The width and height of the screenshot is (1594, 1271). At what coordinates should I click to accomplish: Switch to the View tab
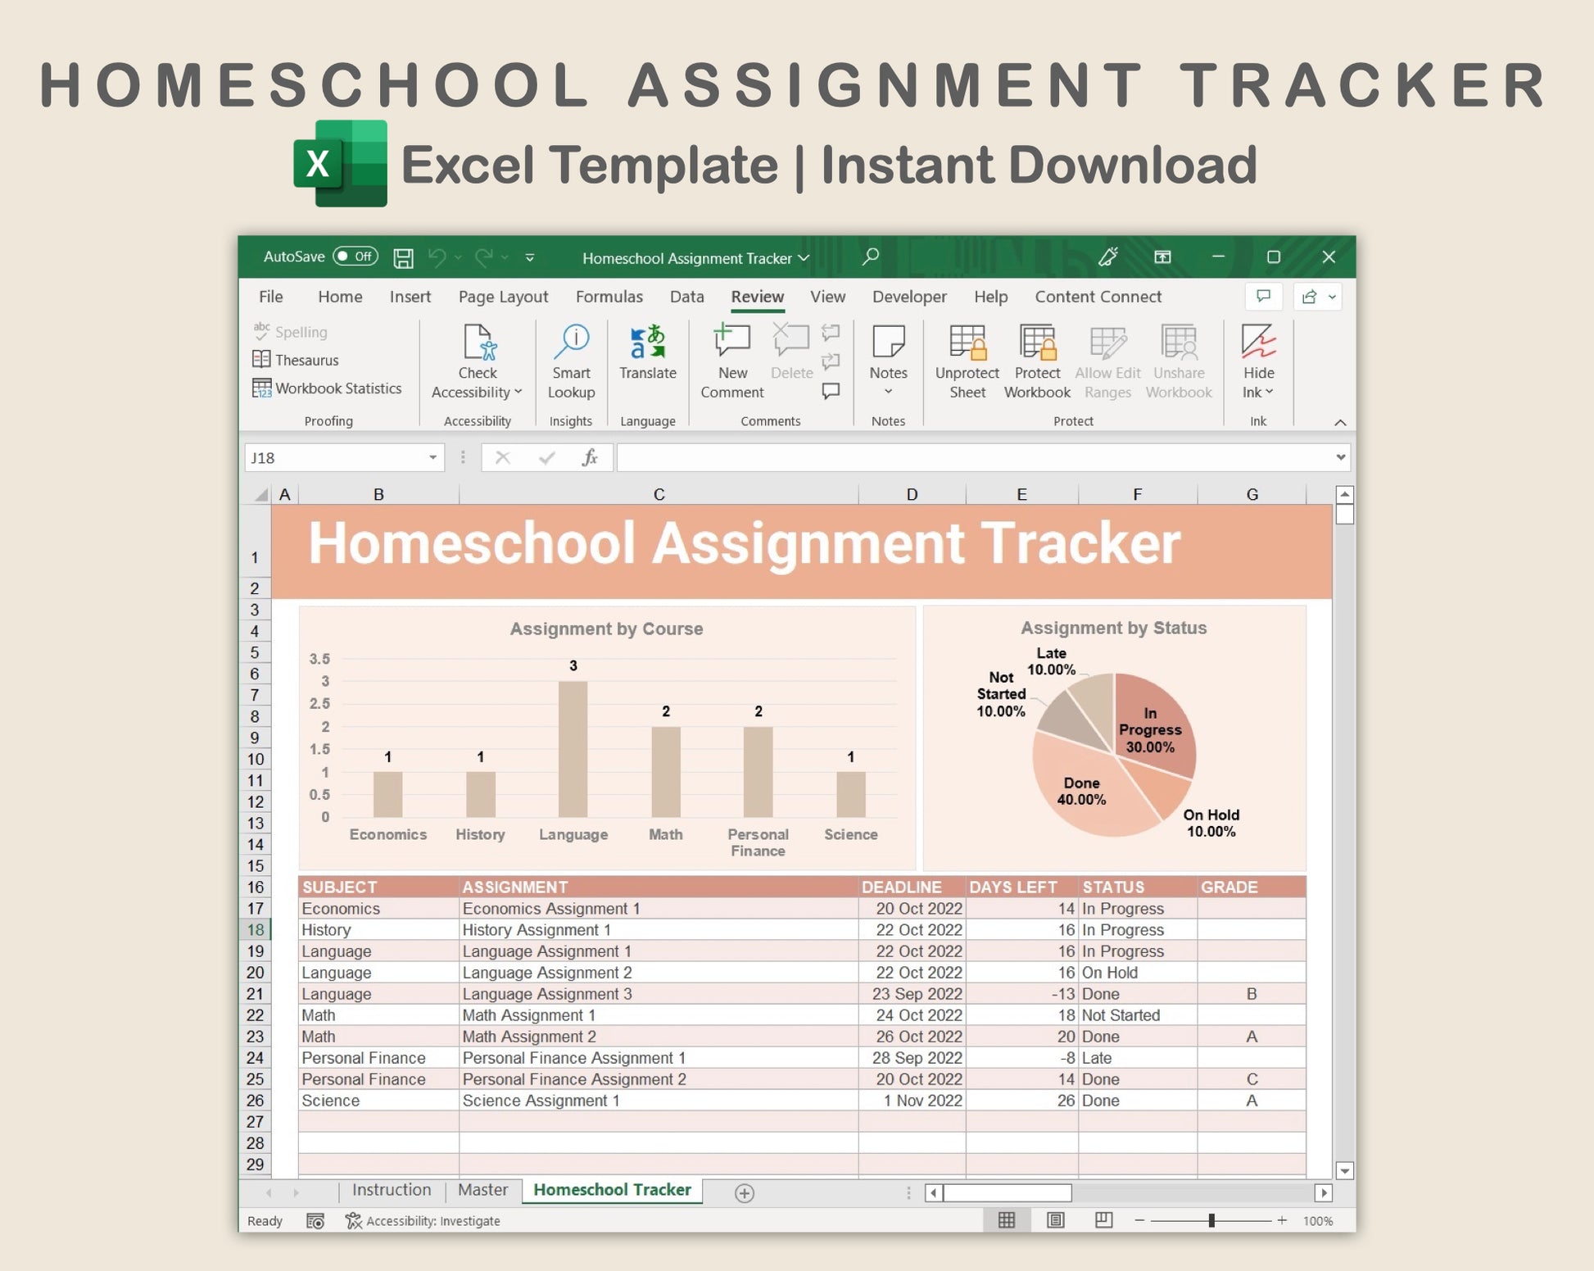(827, 297)
